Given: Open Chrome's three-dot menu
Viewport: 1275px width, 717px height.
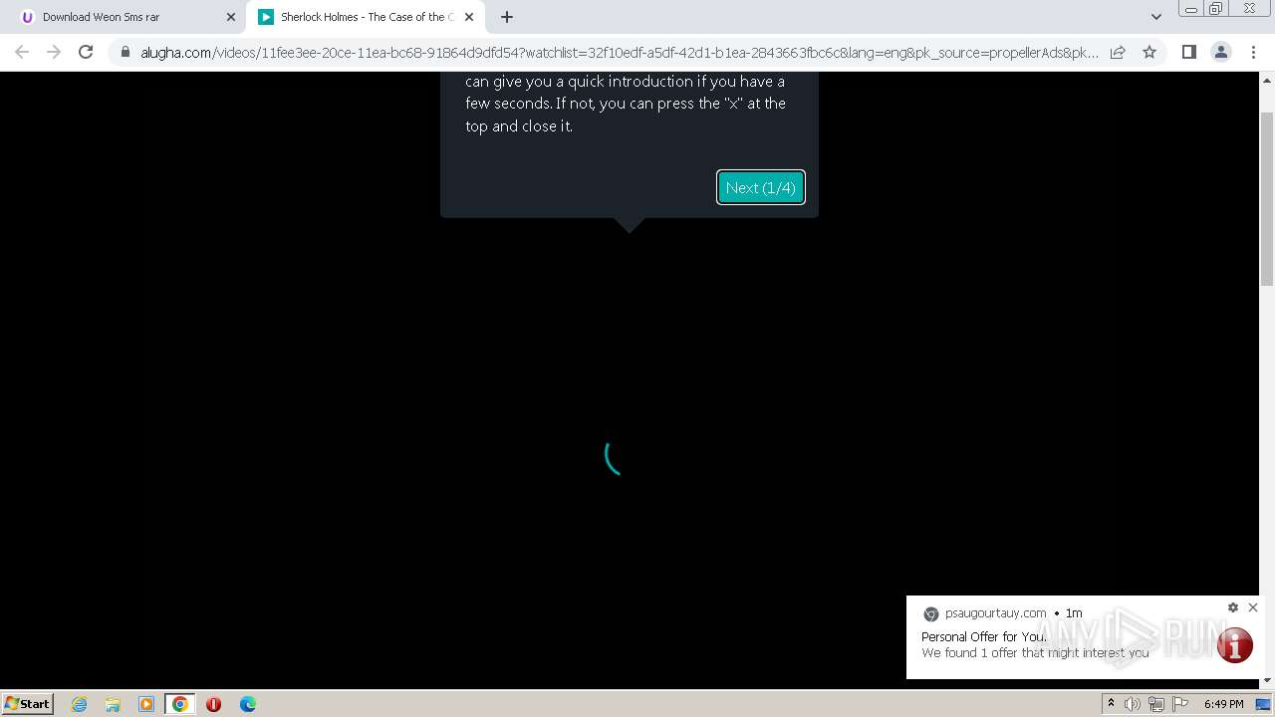Looking at the screenshot, I should click(x=1252, y=52).
